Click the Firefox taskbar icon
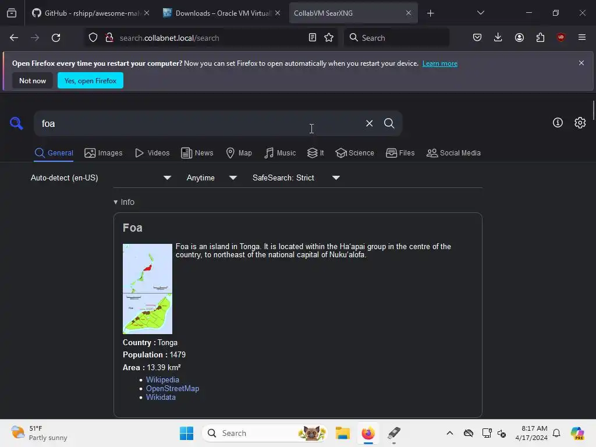This screenshot has width=596, height=447. pos(368,433)
